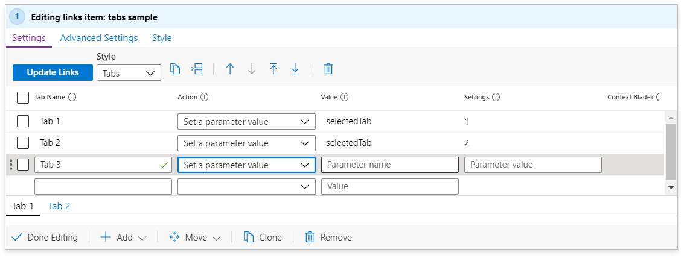This screenshot has height=258, width=681.
Task: Click the scrollbar up arrow
Action: (671, 118)
